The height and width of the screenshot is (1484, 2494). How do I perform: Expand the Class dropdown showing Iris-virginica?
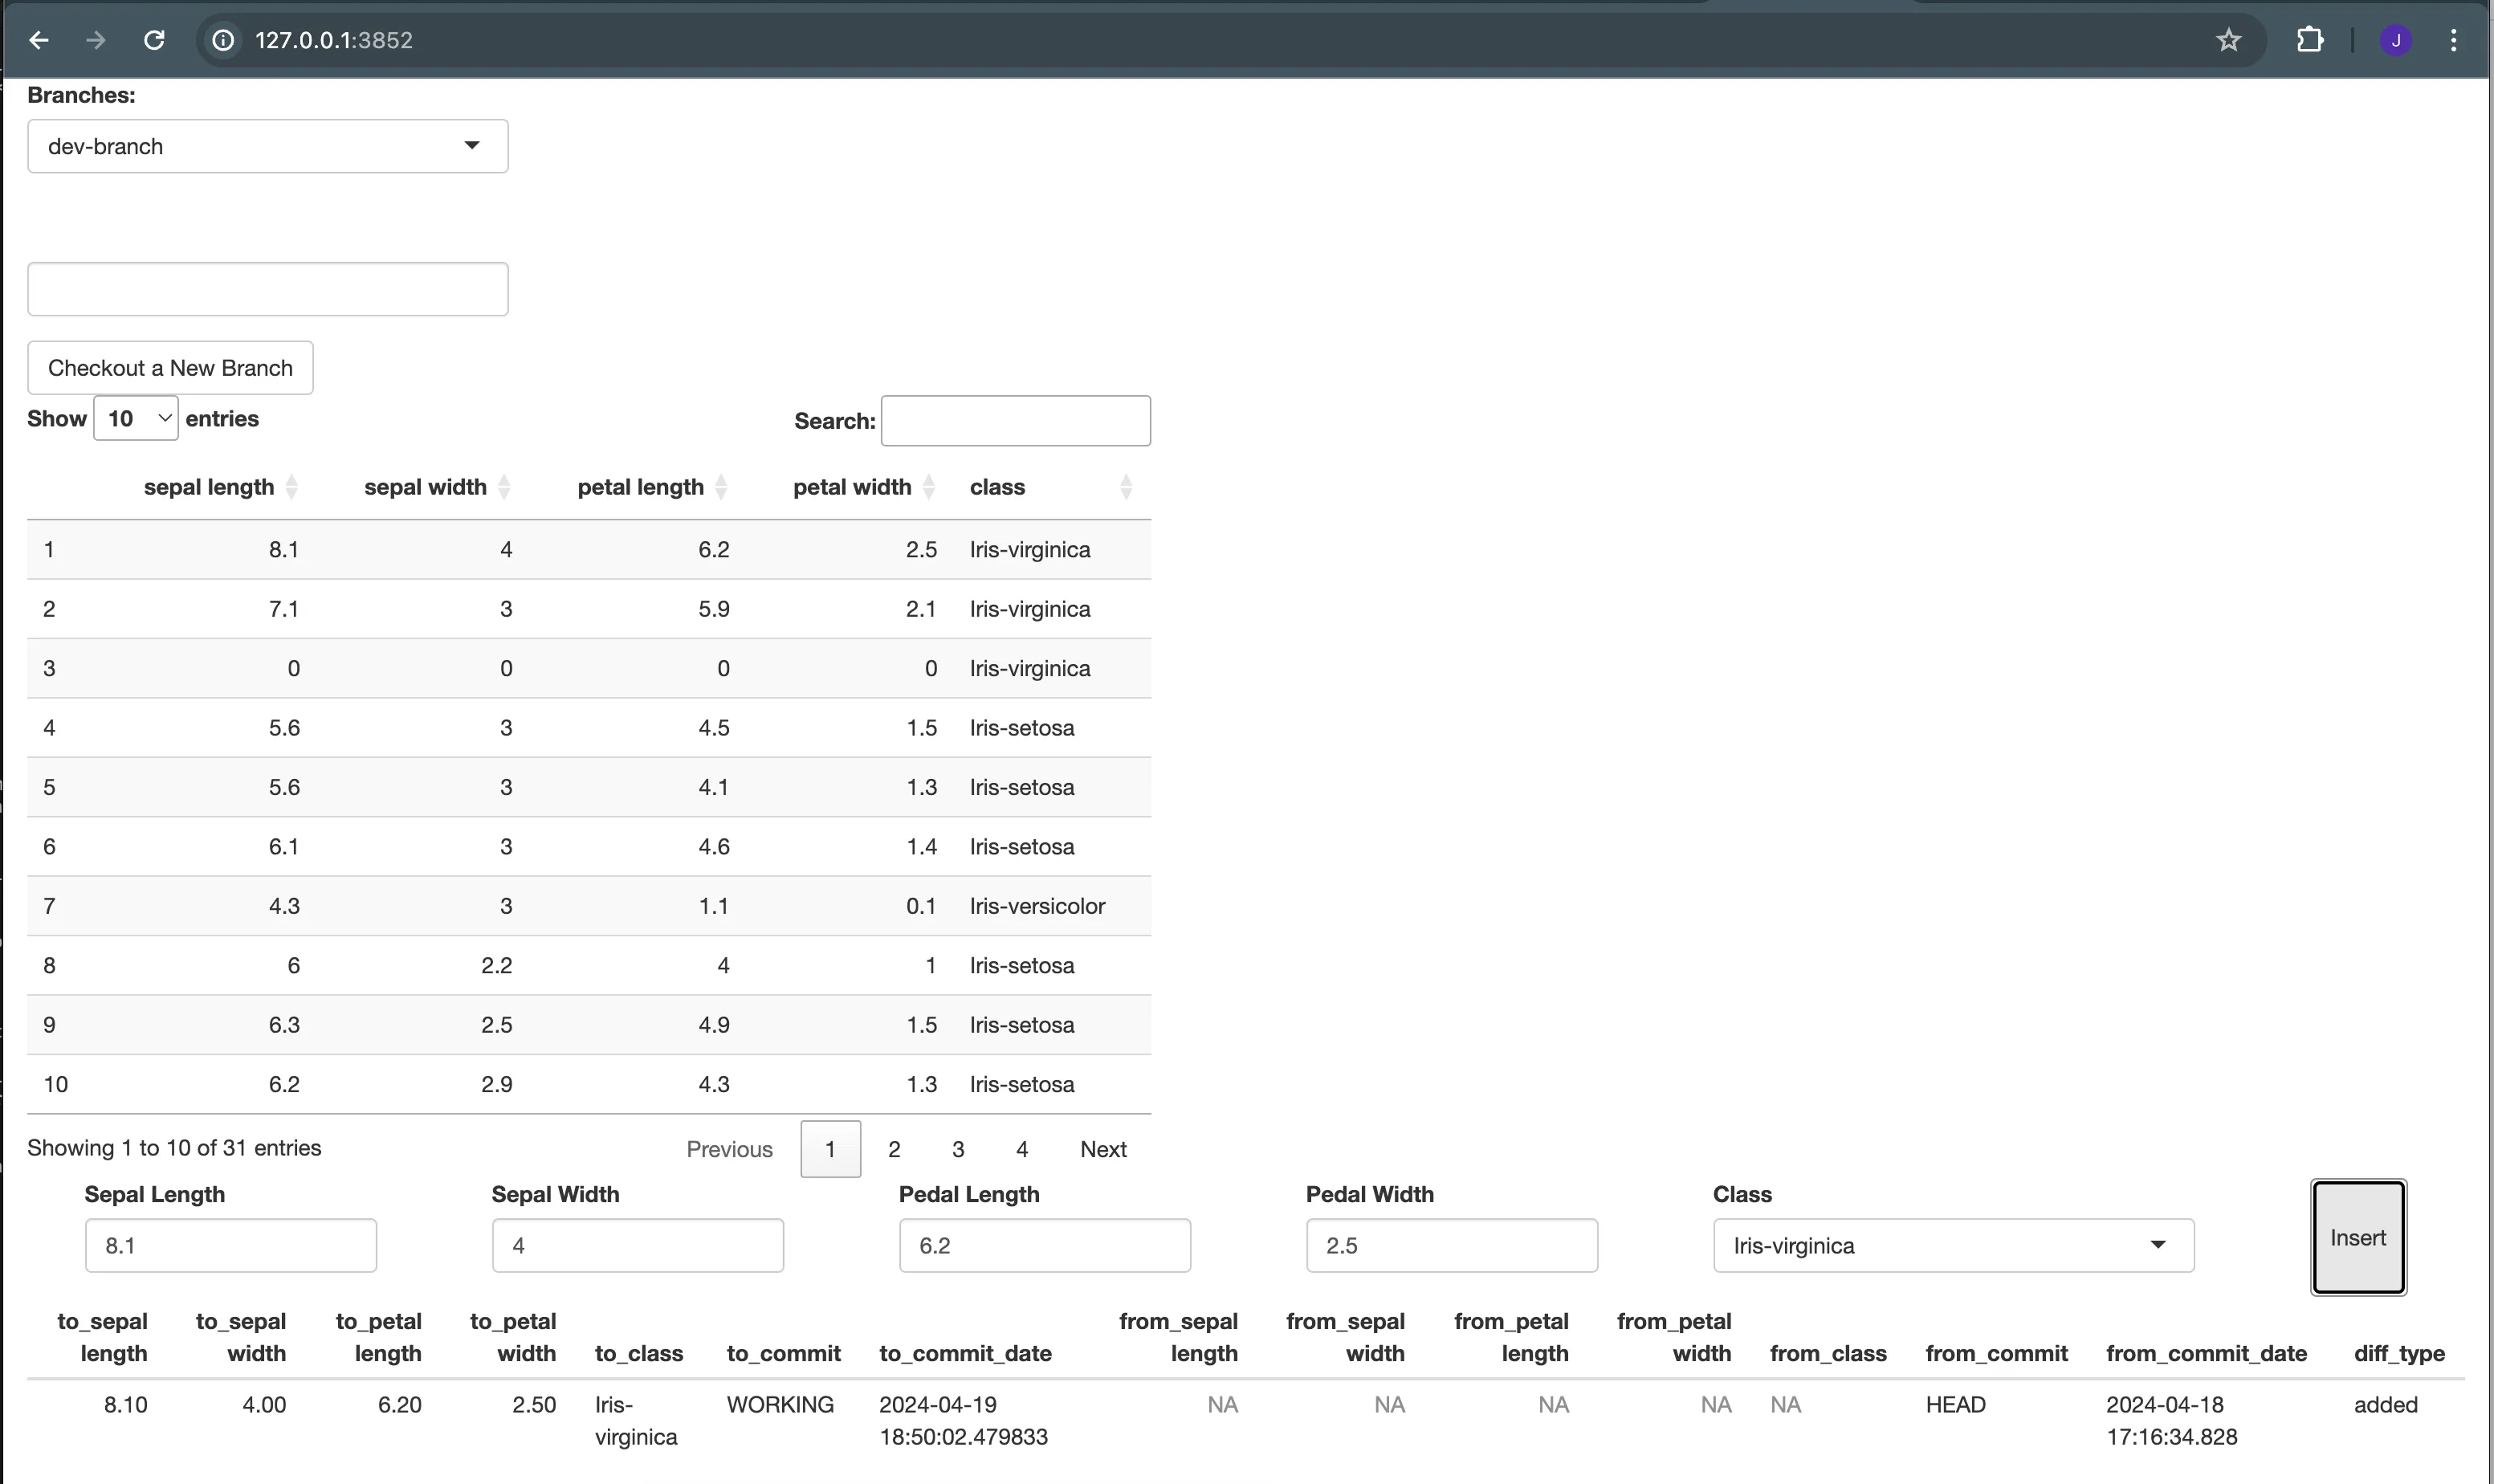tap(1952, 1245)
